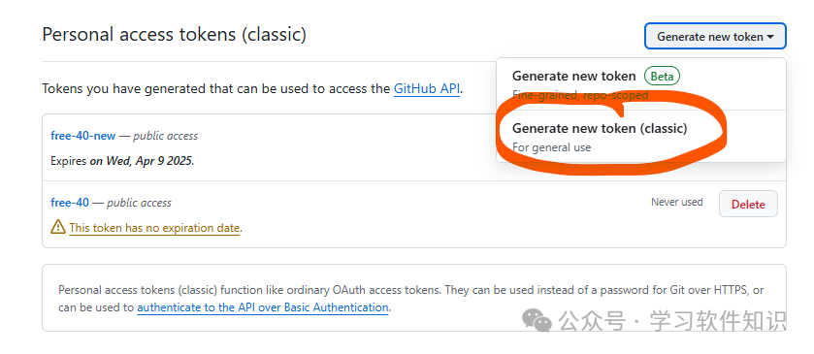Click the 'Fine-grained, repo-scoped' description text

point(580,95)
